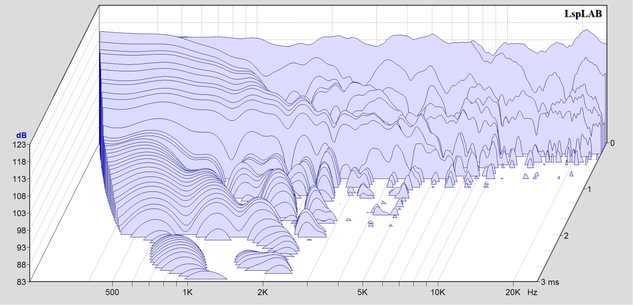Click the 500 frequency axis label
The width and height of the screenshot is (633, 305).
(112, 292)
